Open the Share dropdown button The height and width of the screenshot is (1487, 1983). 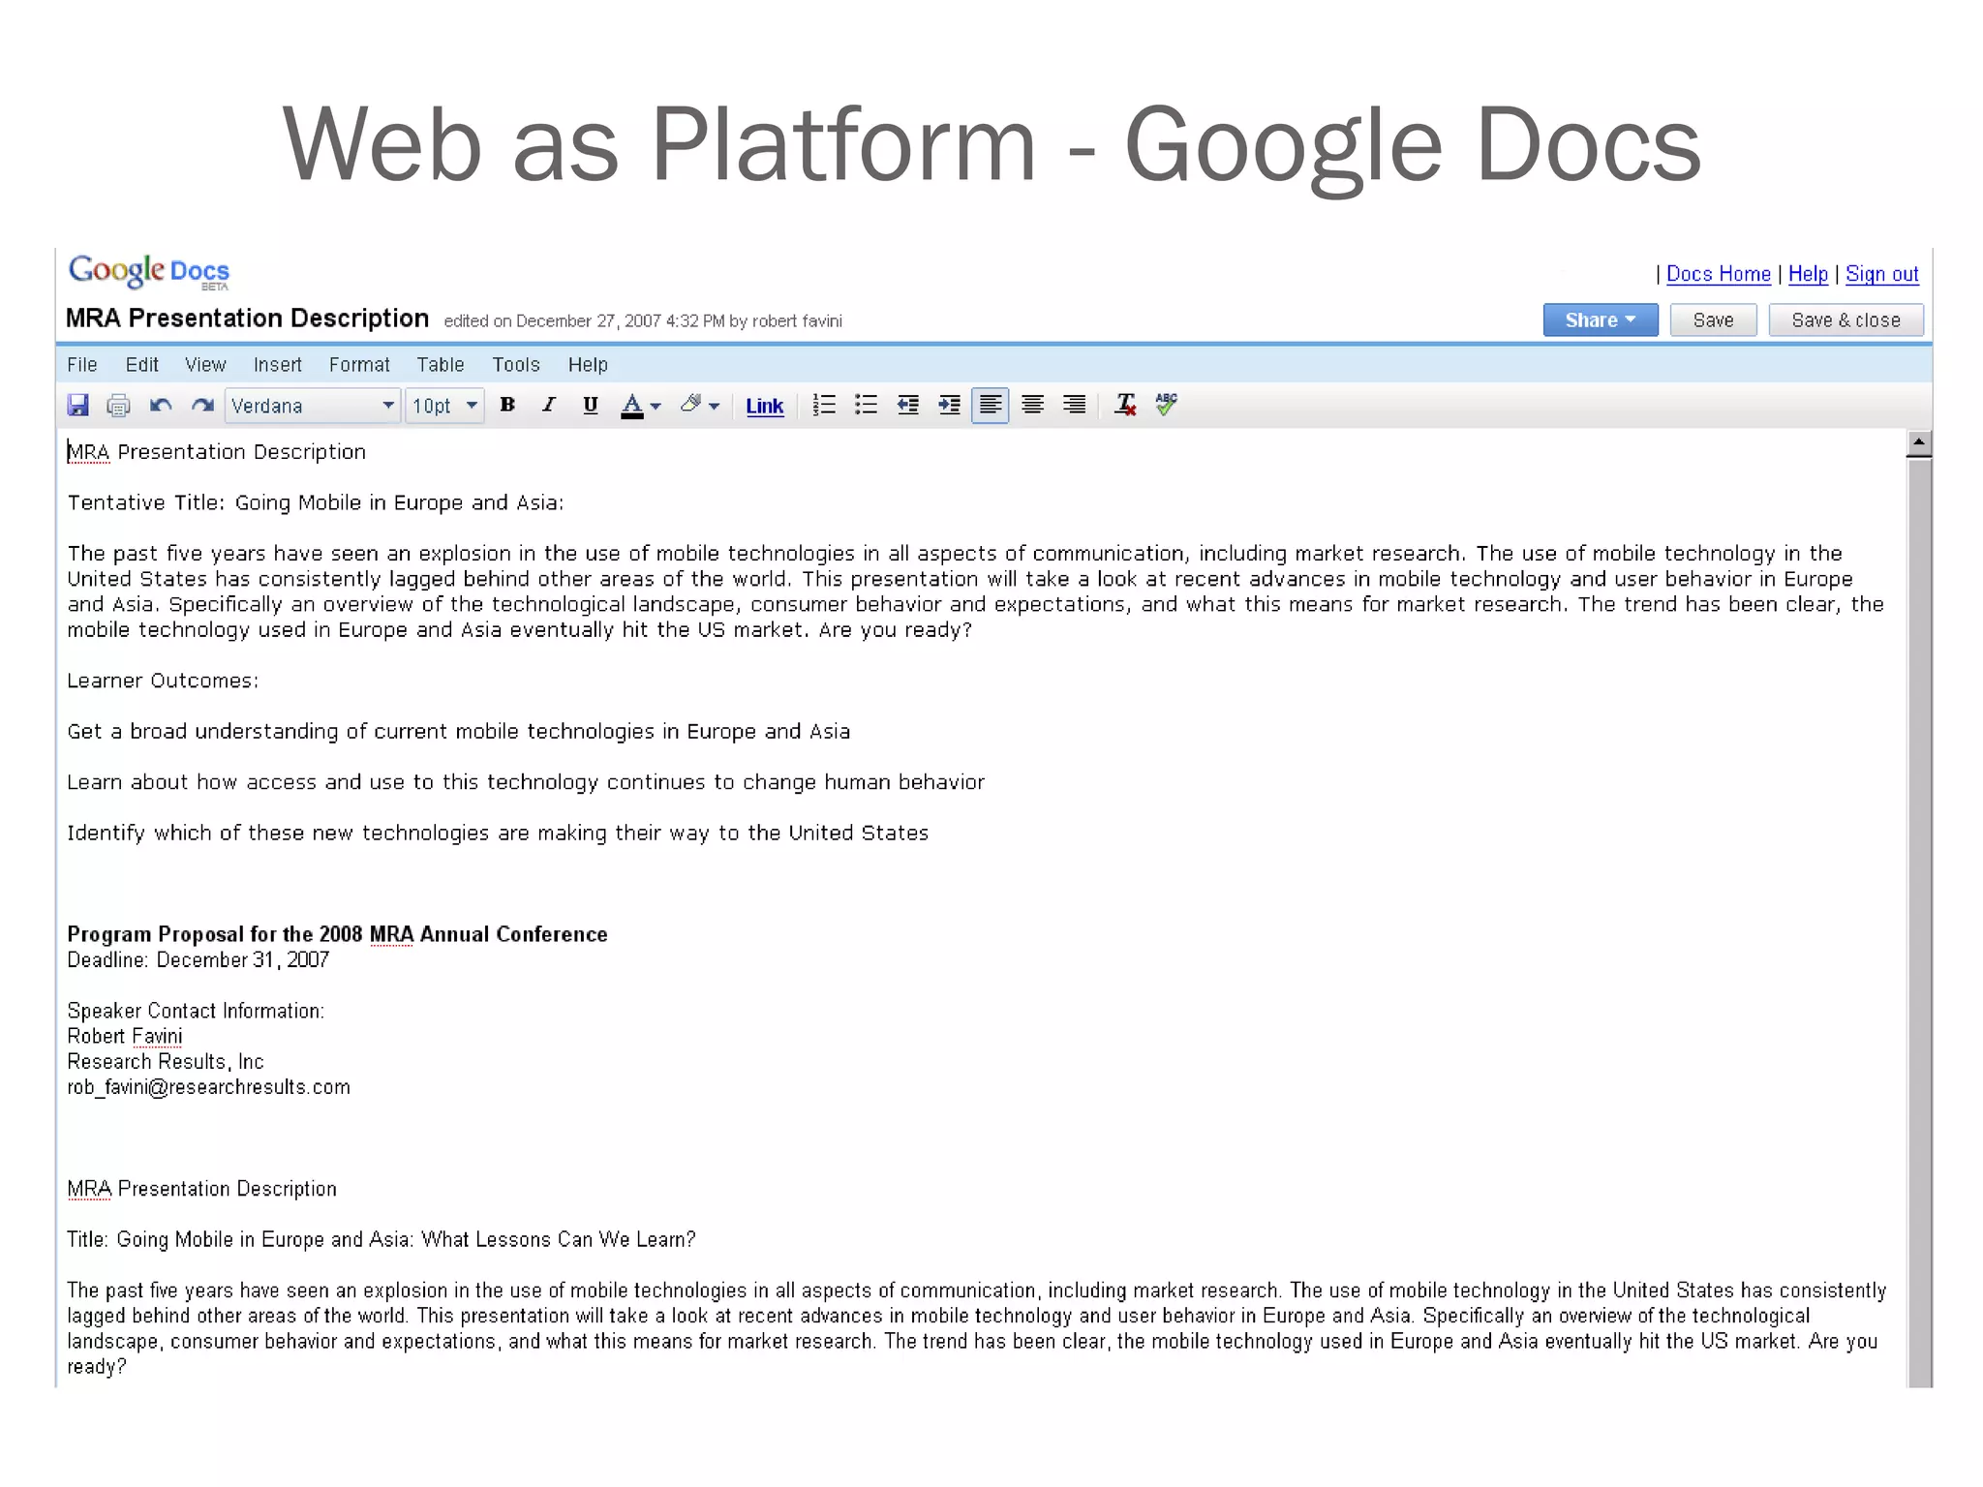[1600, 320]
